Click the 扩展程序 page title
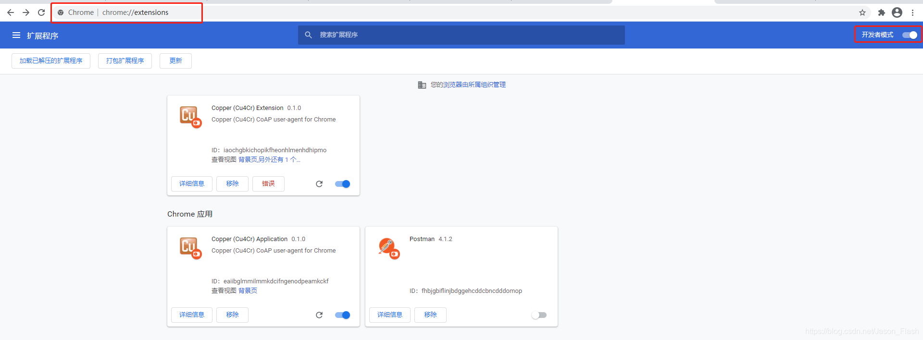The image size is (923, 340). [42, 36]
